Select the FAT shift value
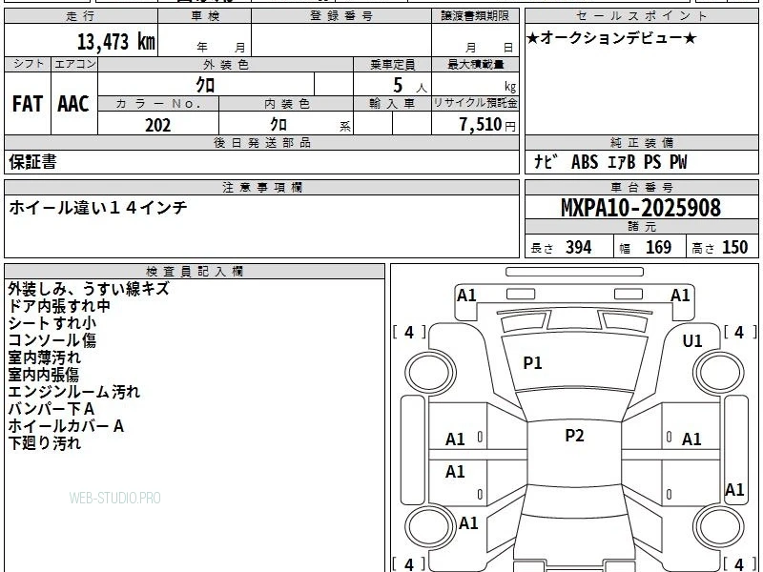 28,104
